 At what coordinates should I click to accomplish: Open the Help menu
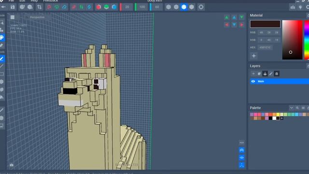coord(34,1)
